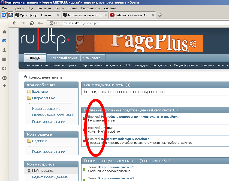This screenshot has width=229, height=181.
Task: Select the Форум navigation tab
Action: pos(35,58)
